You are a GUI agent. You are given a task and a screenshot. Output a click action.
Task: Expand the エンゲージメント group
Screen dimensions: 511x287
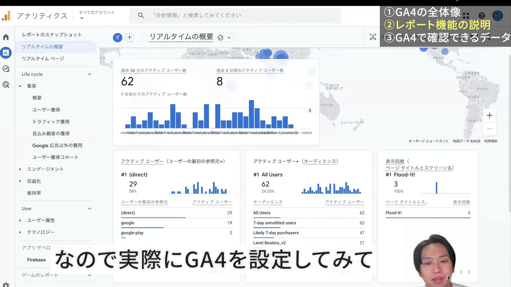pyautogui.click(x=20, y=169)
